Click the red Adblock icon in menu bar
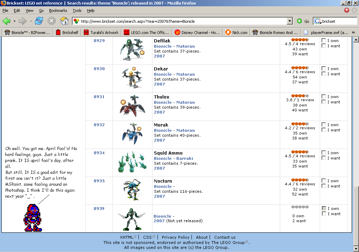The image size is (359, 252). (x=347, y=10)
